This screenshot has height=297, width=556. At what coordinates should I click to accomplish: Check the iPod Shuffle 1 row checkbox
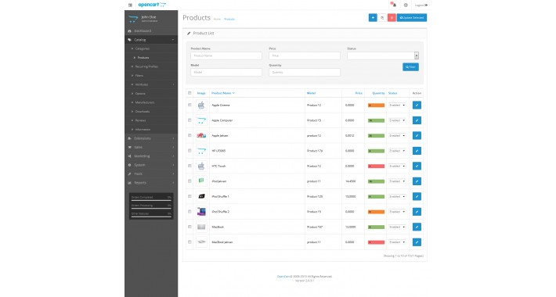(x=190, y=196)
